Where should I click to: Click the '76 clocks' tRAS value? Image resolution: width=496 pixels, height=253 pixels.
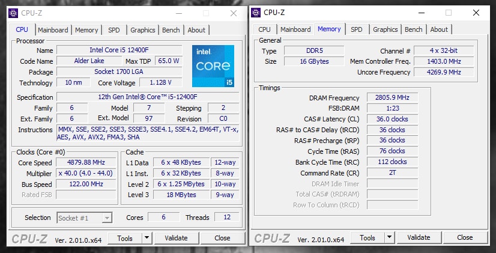point(392,151)
